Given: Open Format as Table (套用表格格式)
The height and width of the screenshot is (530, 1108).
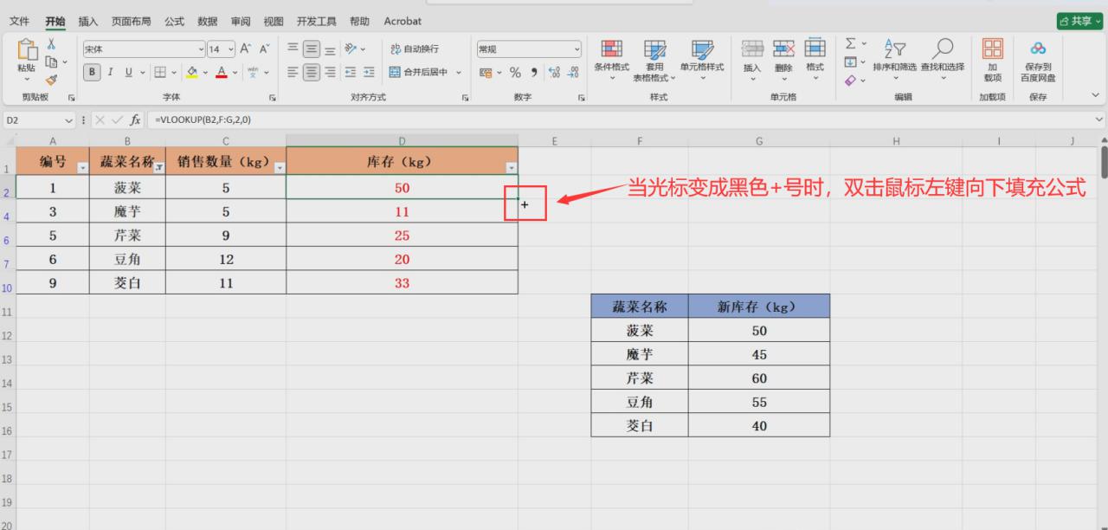Looking at the screenshot, I should 654,60.
